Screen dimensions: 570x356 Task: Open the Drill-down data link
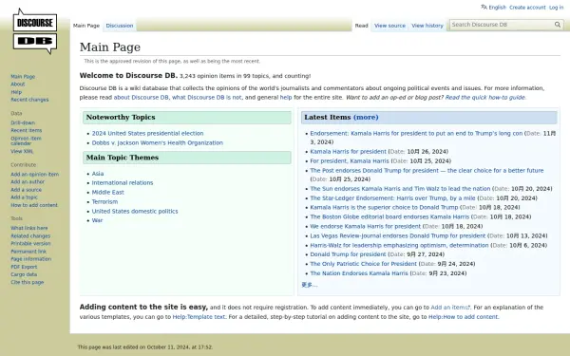(x=23, y=123)
